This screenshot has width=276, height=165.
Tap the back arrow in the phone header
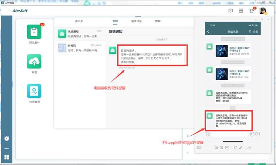coord(208,31)
